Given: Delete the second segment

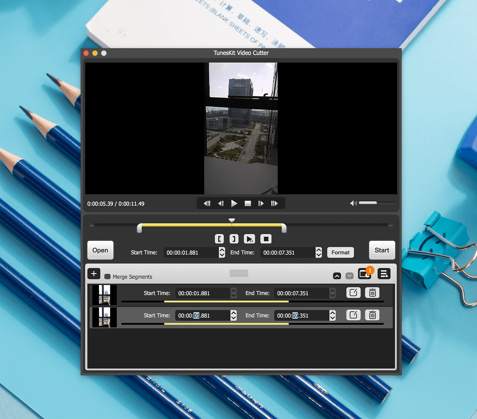Looking at the screenshot, I should [372, 315].
